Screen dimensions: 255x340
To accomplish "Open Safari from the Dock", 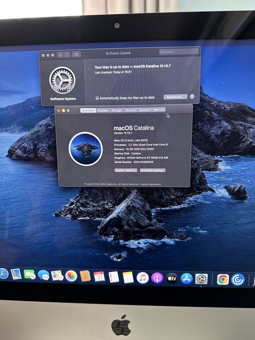I will tap(4, 273).
